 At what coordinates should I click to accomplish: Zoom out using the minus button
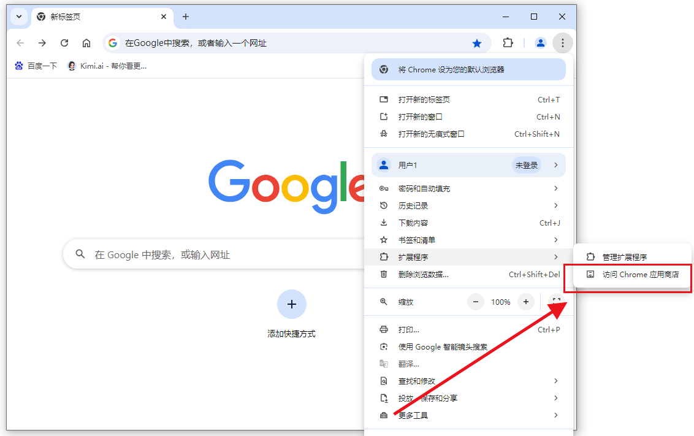(x=476, y=302)
